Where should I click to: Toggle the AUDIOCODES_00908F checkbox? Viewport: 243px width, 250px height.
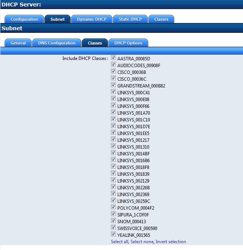(x=113, y=64)
